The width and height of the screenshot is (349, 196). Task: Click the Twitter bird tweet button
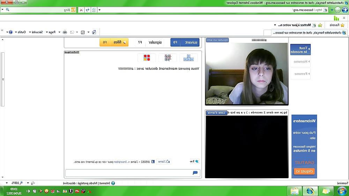[x=194, y=161]
